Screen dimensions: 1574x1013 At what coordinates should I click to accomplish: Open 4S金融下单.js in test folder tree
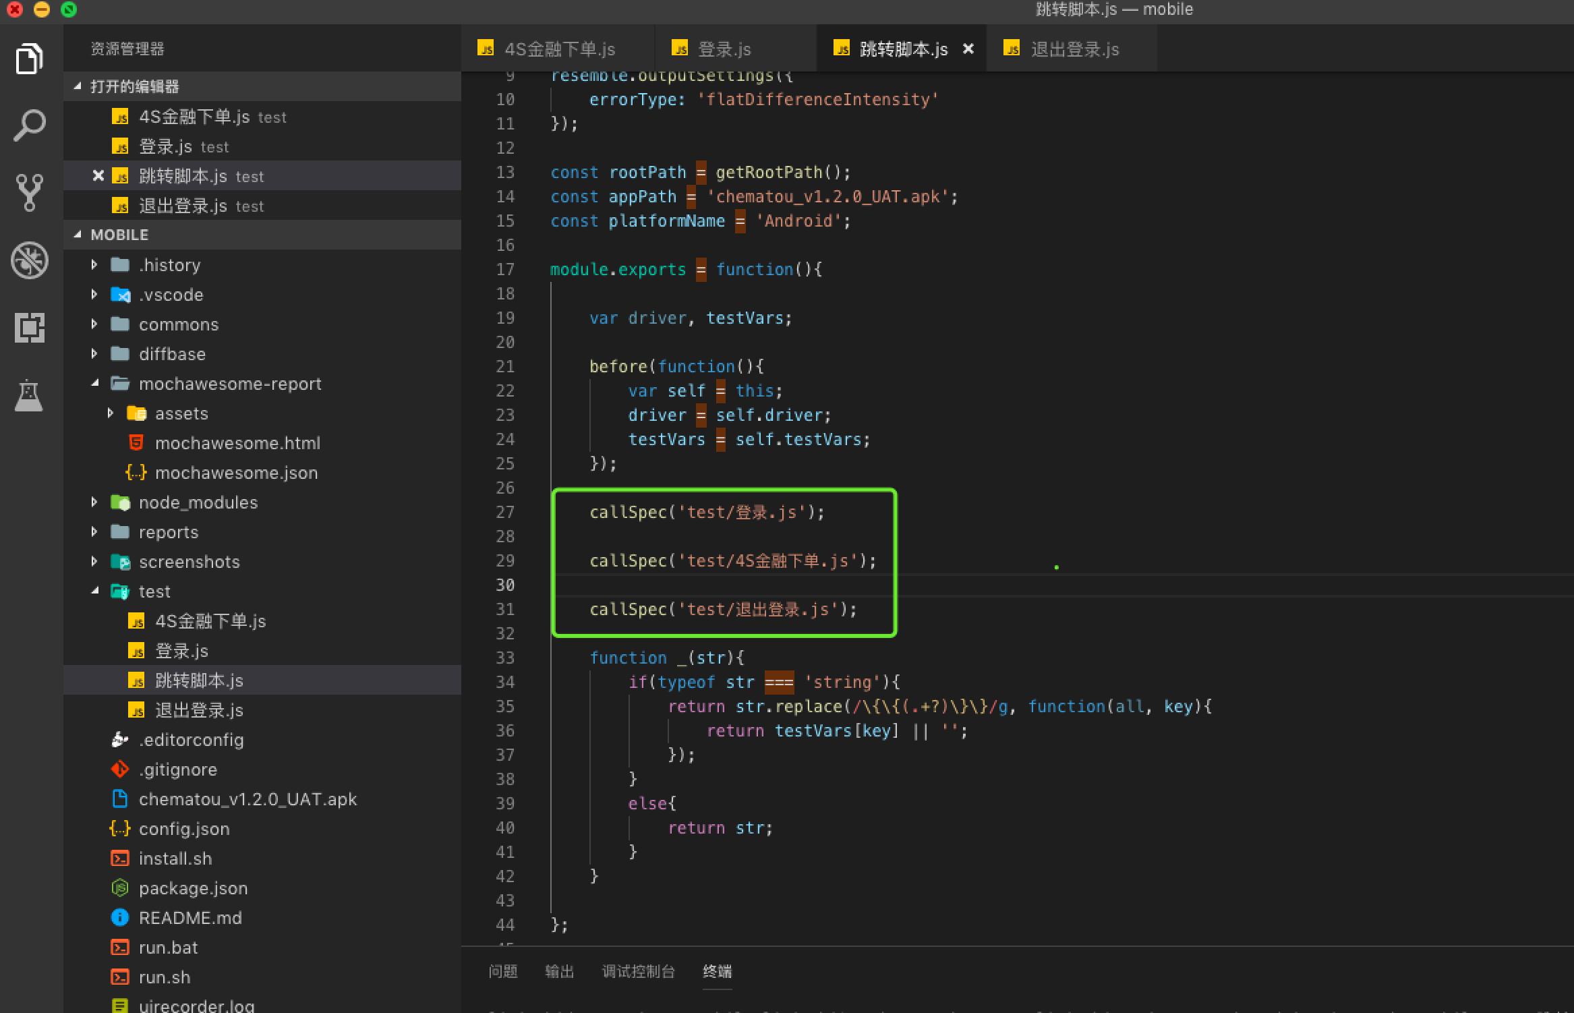(x=262, y=621)
